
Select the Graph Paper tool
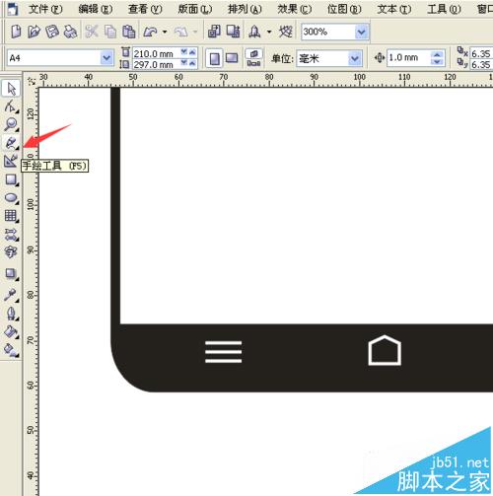11,216
